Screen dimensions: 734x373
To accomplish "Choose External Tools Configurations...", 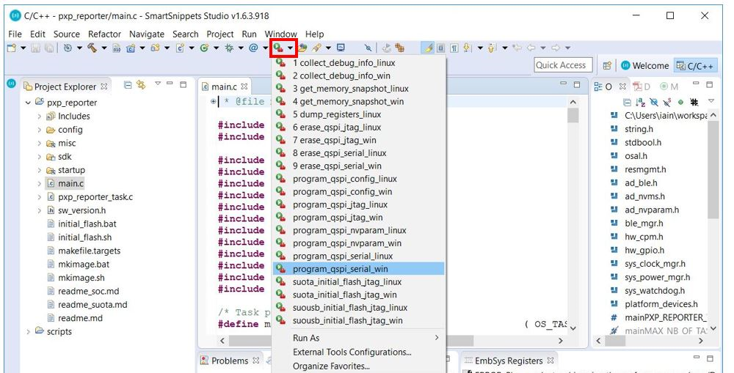I will click(359, 352).
